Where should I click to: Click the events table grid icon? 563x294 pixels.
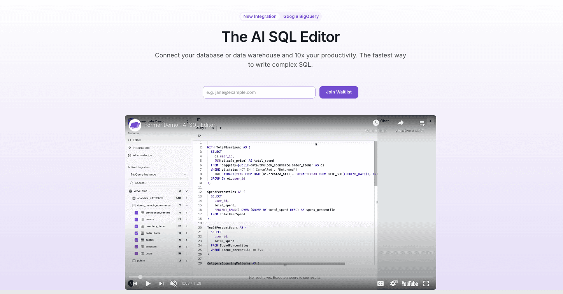click(x=142, y=220)
